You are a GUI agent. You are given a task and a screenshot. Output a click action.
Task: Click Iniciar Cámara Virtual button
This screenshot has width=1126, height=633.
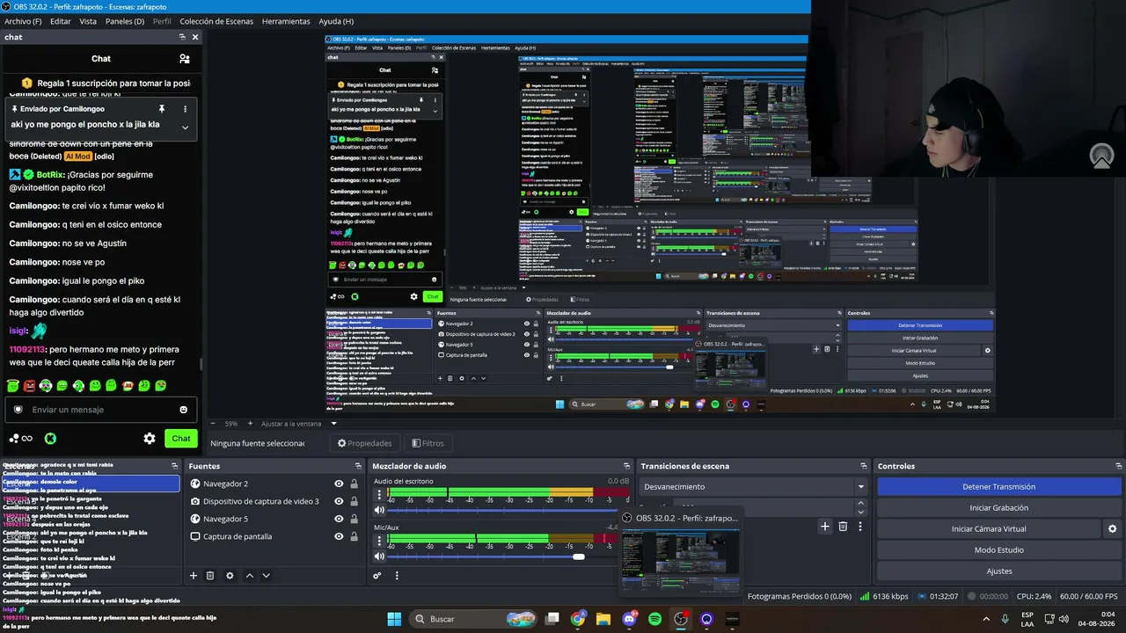tap(989, 528)
